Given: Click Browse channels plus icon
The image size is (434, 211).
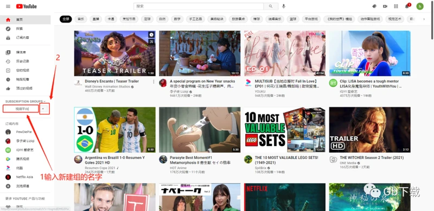Looking at the screenshot, I should (x=8, y=186).
